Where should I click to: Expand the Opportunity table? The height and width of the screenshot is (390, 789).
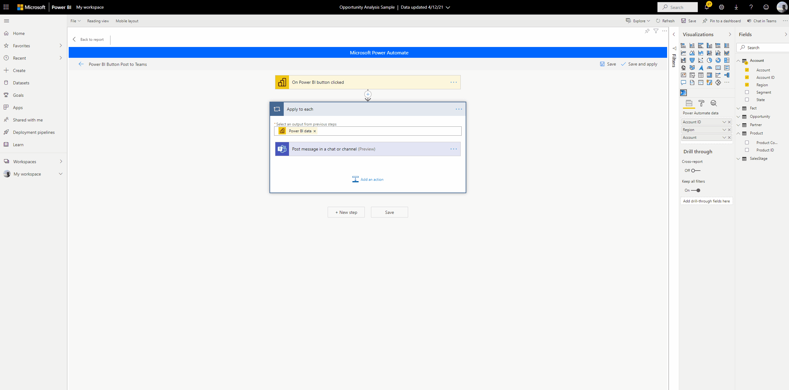[738, 117]
